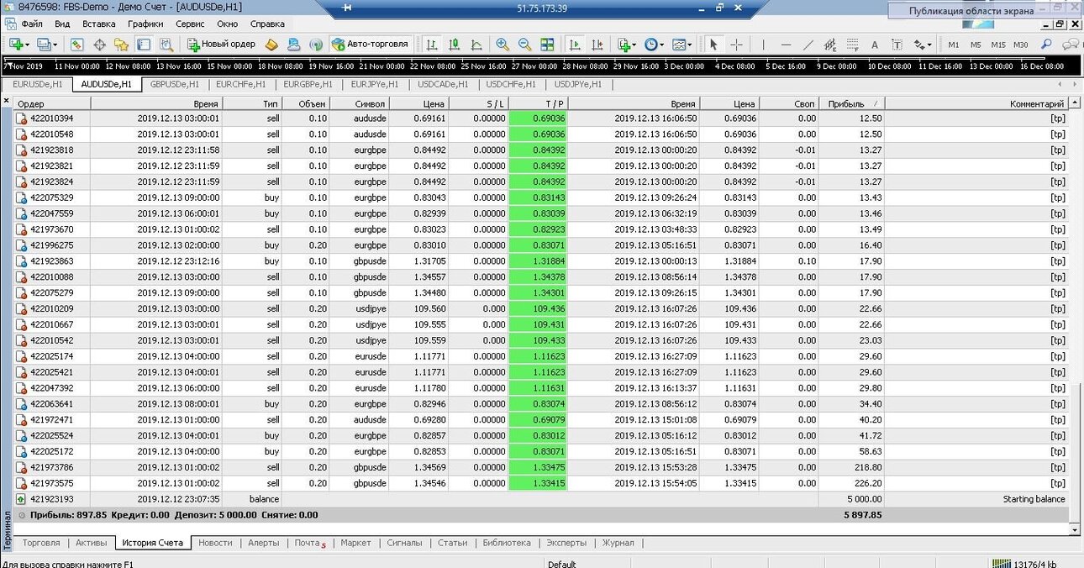
Task: Open the Почта terminal tab
Action: point(309,543)
